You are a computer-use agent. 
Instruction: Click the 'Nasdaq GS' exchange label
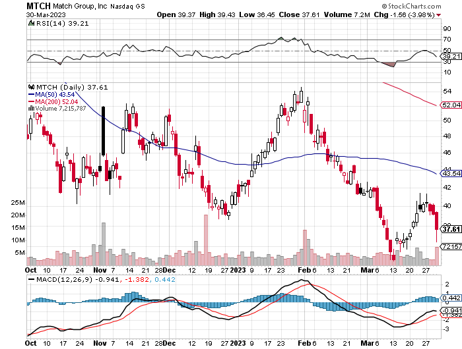click(128, 6)
